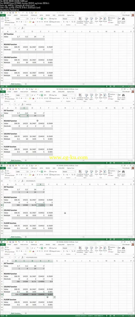This screenshot has width=135, height=317.
Task: Open the FILE tab in the Excel frame with name box A20
Action: click(2, 15)
